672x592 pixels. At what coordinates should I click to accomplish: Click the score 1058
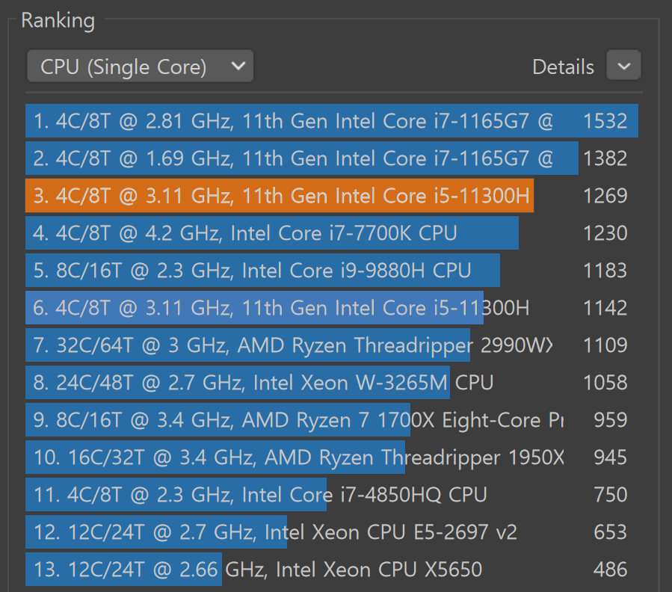point(605,383)
